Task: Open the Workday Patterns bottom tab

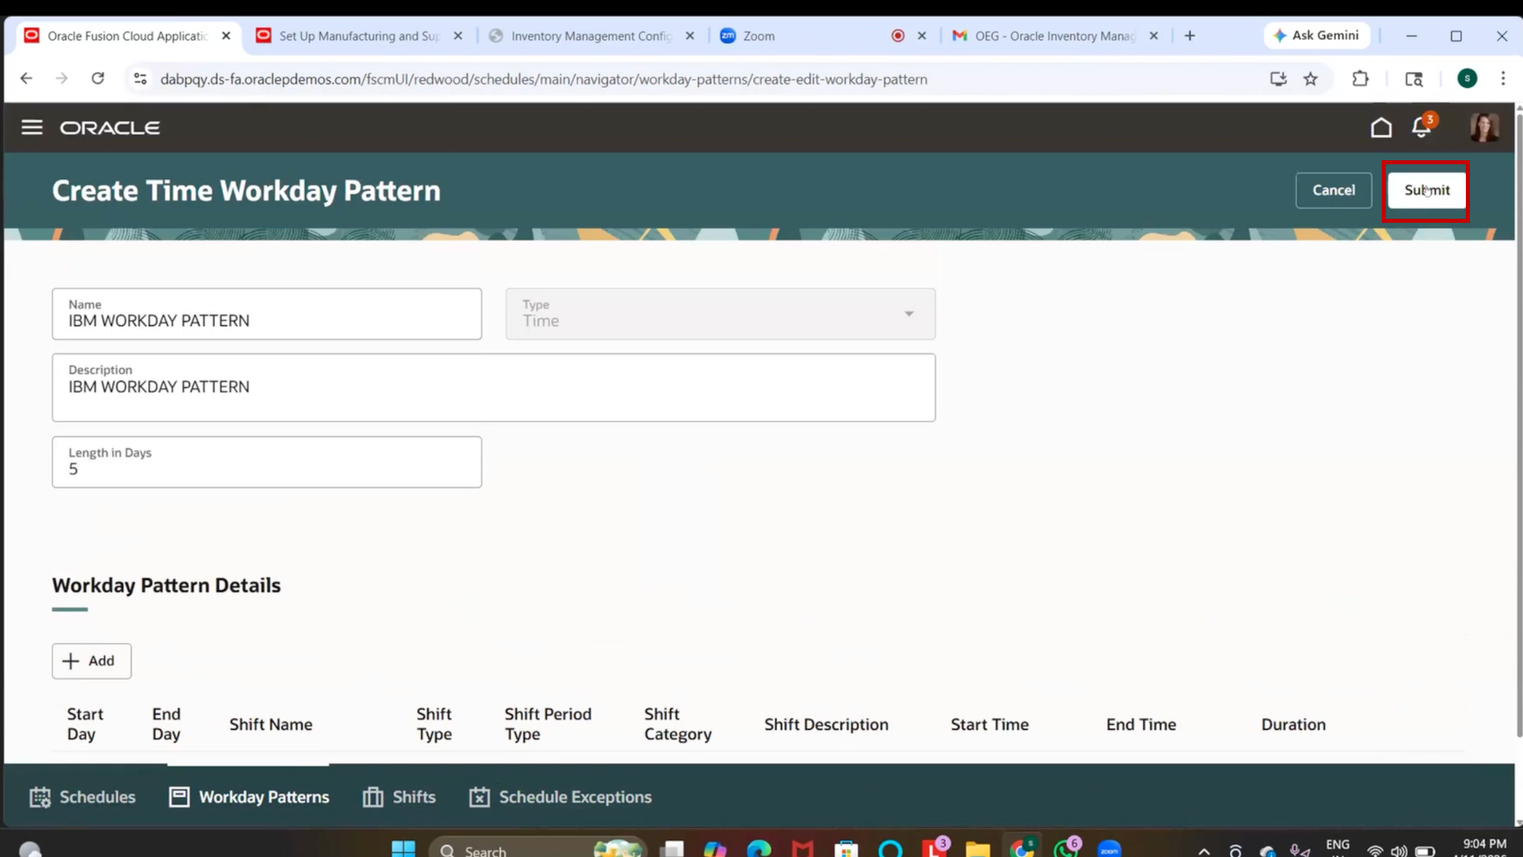Action: click(249, 797)
